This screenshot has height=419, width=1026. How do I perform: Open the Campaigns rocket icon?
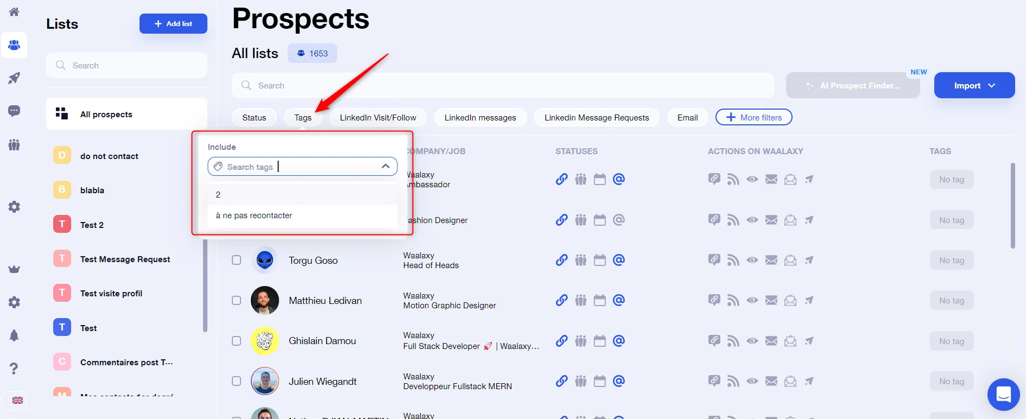(x=14, y=78)
